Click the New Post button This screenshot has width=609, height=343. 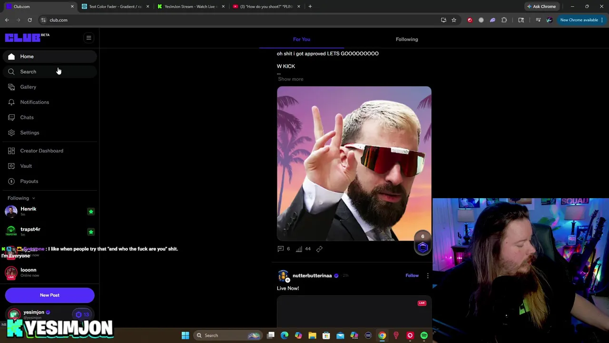click(49, 295)
